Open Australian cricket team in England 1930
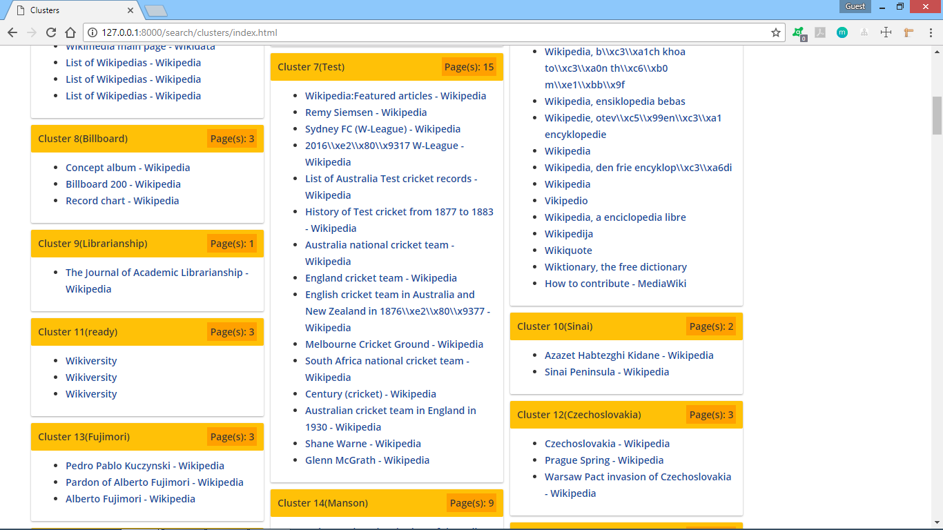The height and width of the screenshot is (530, 943). 391,419
